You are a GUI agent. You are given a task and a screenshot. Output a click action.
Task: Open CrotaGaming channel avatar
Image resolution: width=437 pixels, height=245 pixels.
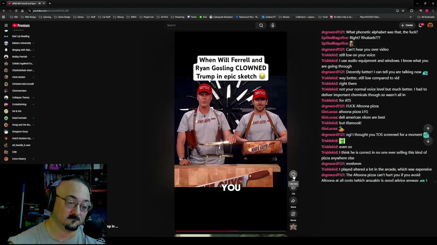tap(6, 104)
